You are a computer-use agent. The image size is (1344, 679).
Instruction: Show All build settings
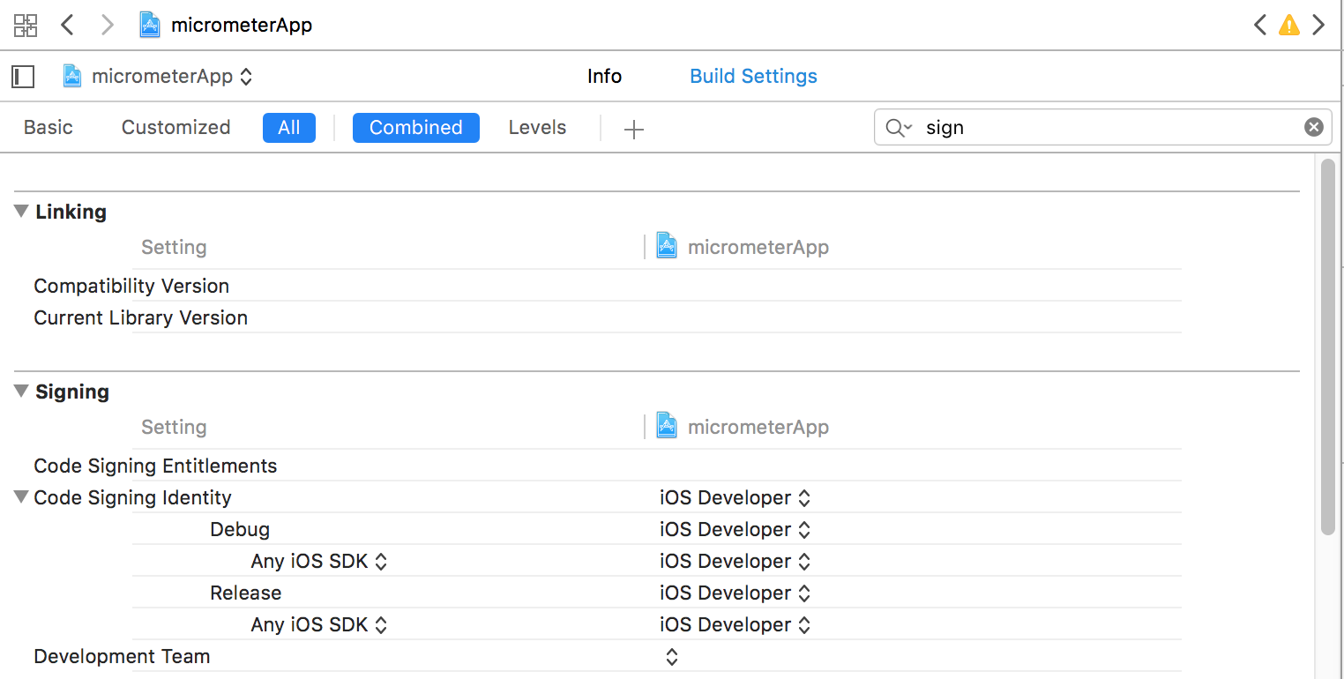pyautogui.click(x=289, y=128)
